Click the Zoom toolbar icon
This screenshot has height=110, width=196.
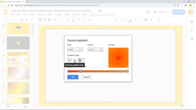click(32, 20)
